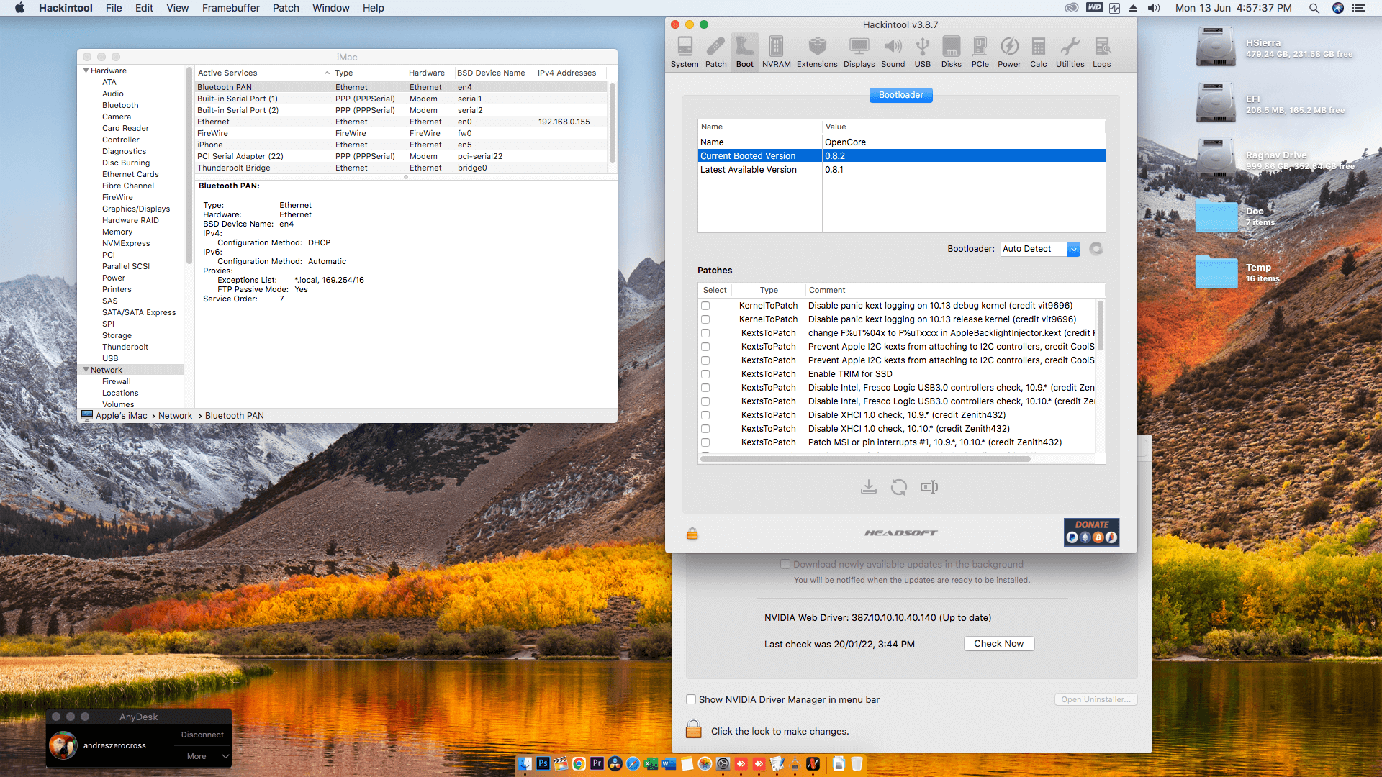Open the Patch menu in menu bar
The width and height of the screenshot is (1382, 777).
pos(286,8)
